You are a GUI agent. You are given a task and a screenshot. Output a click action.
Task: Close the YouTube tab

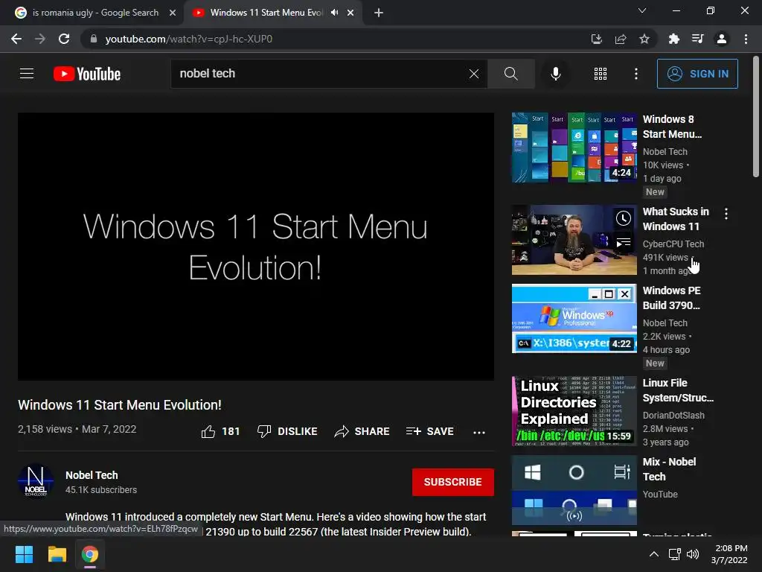point(350,13)
